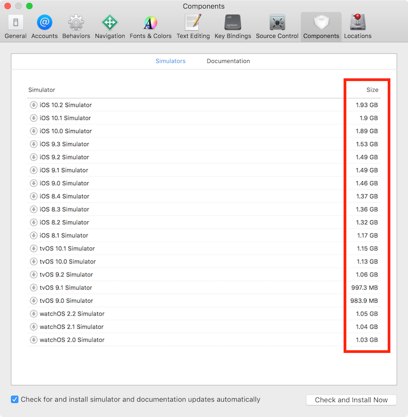The width and height of the screenshot is (408, 417).
Task: Click the '1.46 GB' size value
Action: (x=367, y=183)
